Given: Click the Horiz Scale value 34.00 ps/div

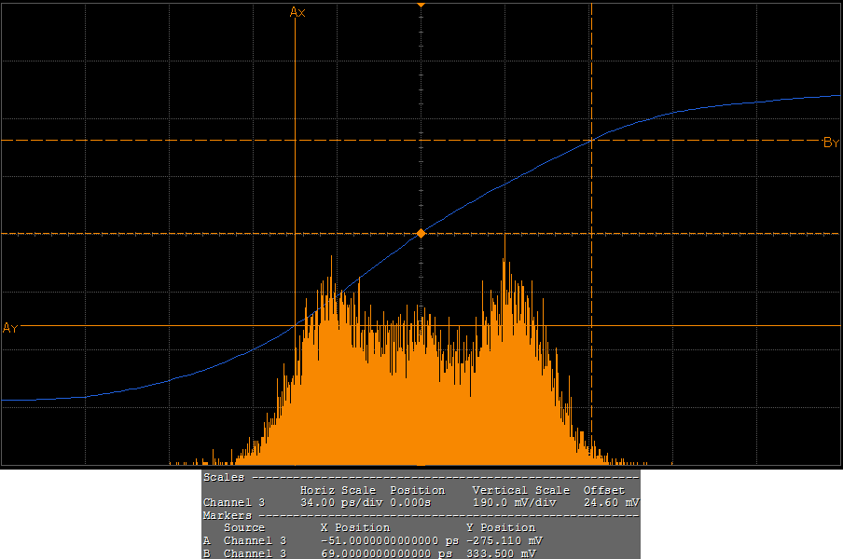Looking at the screenshot, I should pos(338,502).
